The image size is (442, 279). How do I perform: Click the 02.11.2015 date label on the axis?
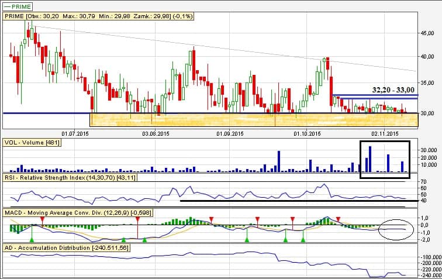[x=385, y=133]
